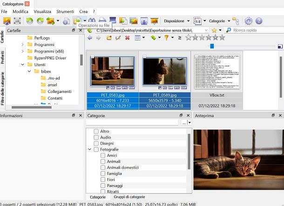The height and width of the screenshot is (206, 284).
Task: Go back with blue left arrow
Action: coord(90,38)
